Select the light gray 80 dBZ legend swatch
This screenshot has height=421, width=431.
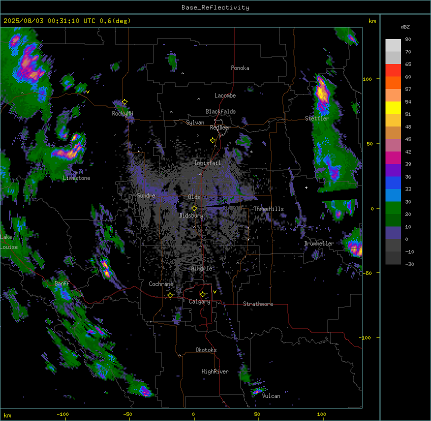point(393,45)
